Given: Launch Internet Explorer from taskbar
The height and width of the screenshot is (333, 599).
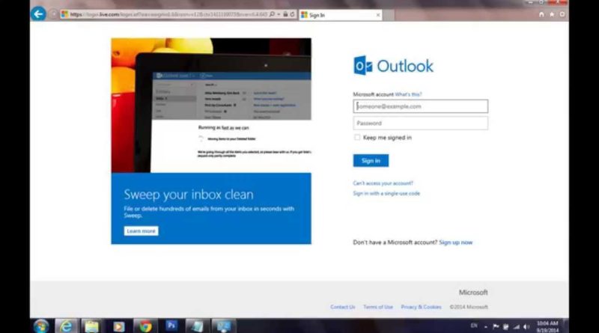Looking at the screenshot, I should pos(67,326).
